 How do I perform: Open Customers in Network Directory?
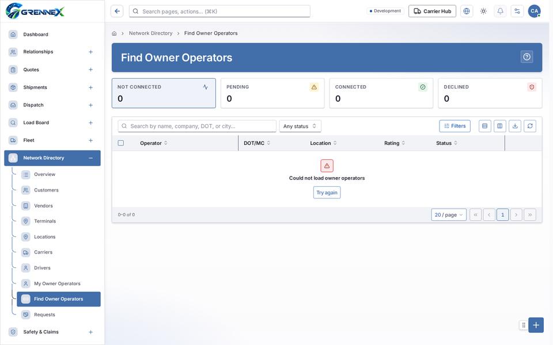tap(59, 190)
